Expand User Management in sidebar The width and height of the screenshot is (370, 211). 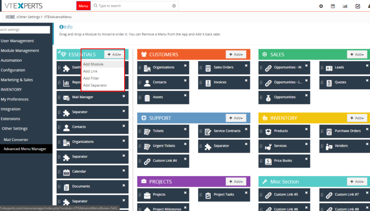pyautogui.click(x=17, y=41)
